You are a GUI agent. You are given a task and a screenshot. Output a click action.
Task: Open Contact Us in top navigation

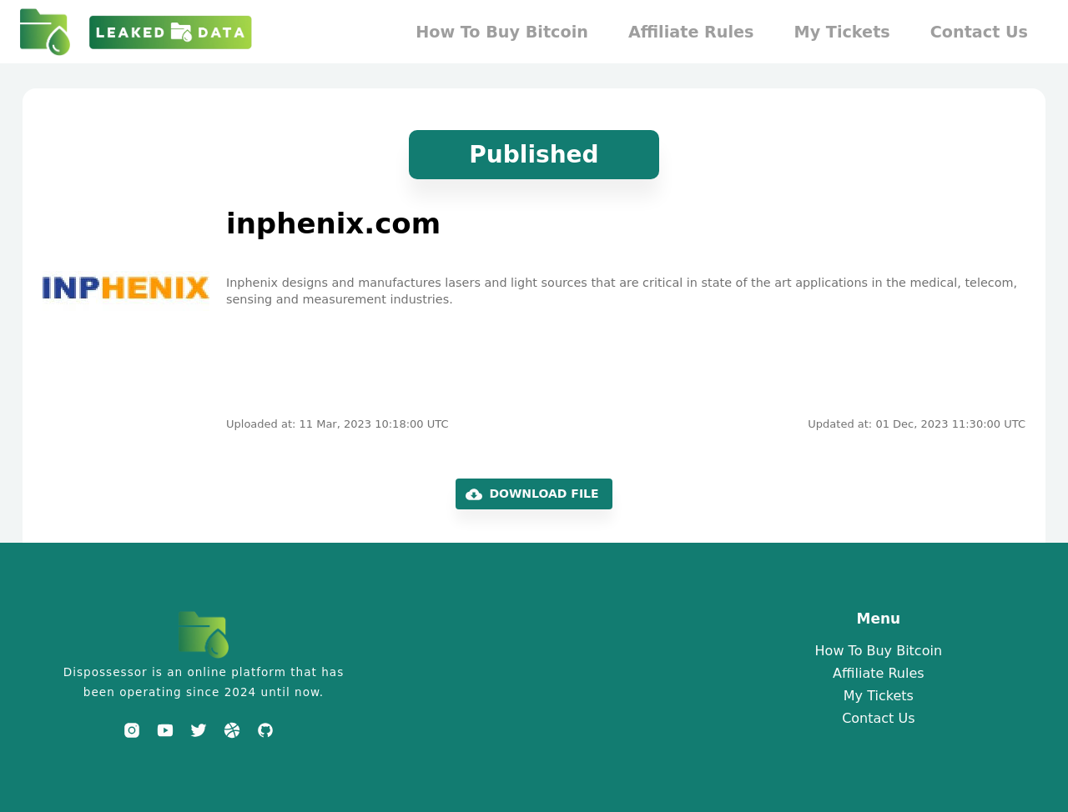tap(979, 32)
